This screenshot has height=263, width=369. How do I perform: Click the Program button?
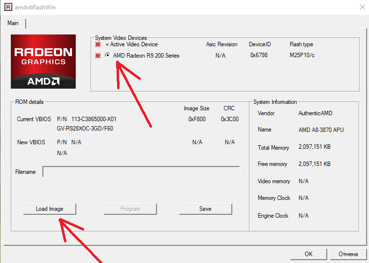(x=130, y=209)
